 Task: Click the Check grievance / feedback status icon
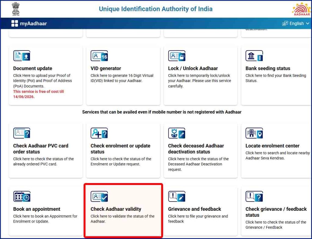[254, 196]
